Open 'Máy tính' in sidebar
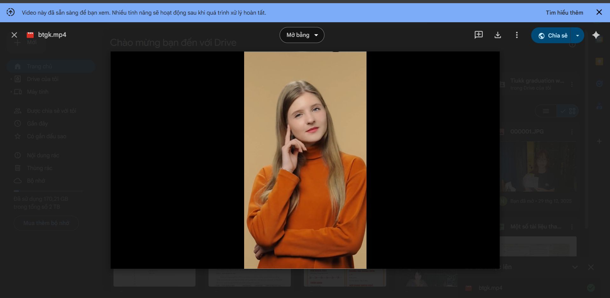Screen dimensions: 610x298 [x=38, y=92]
